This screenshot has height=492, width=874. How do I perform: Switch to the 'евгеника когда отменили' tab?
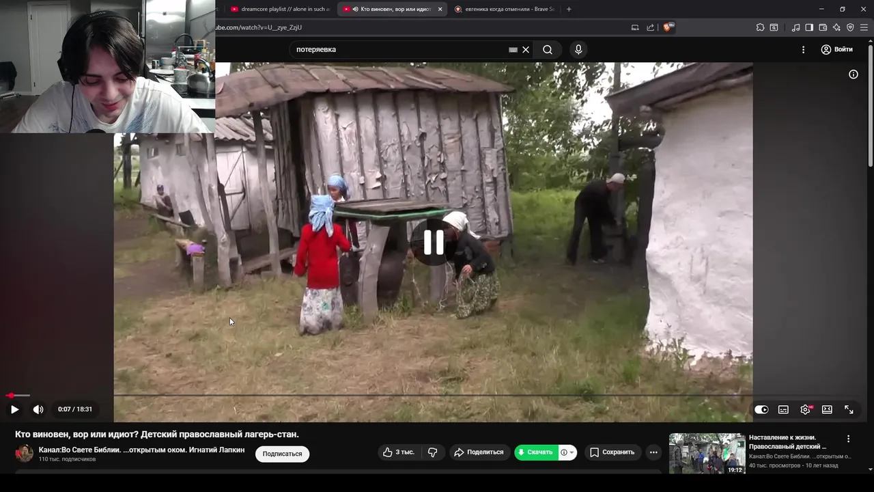click(504, 9)
